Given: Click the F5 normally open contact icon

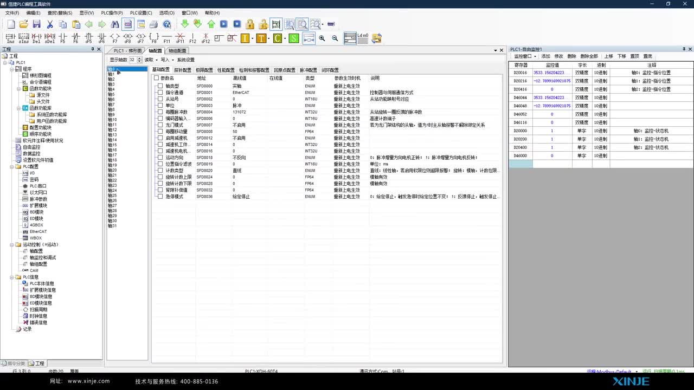Looking at the screenshot, I should [62, 38].
